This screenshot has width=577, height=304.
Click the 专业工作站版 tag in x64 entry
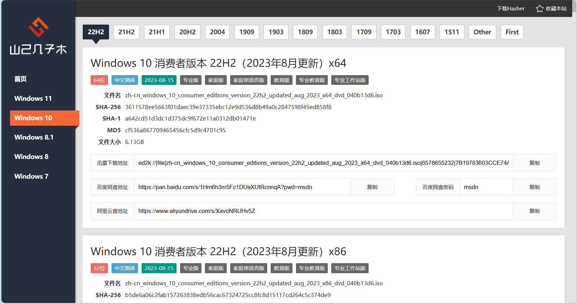pyautogui.click(x=350, y=80)
